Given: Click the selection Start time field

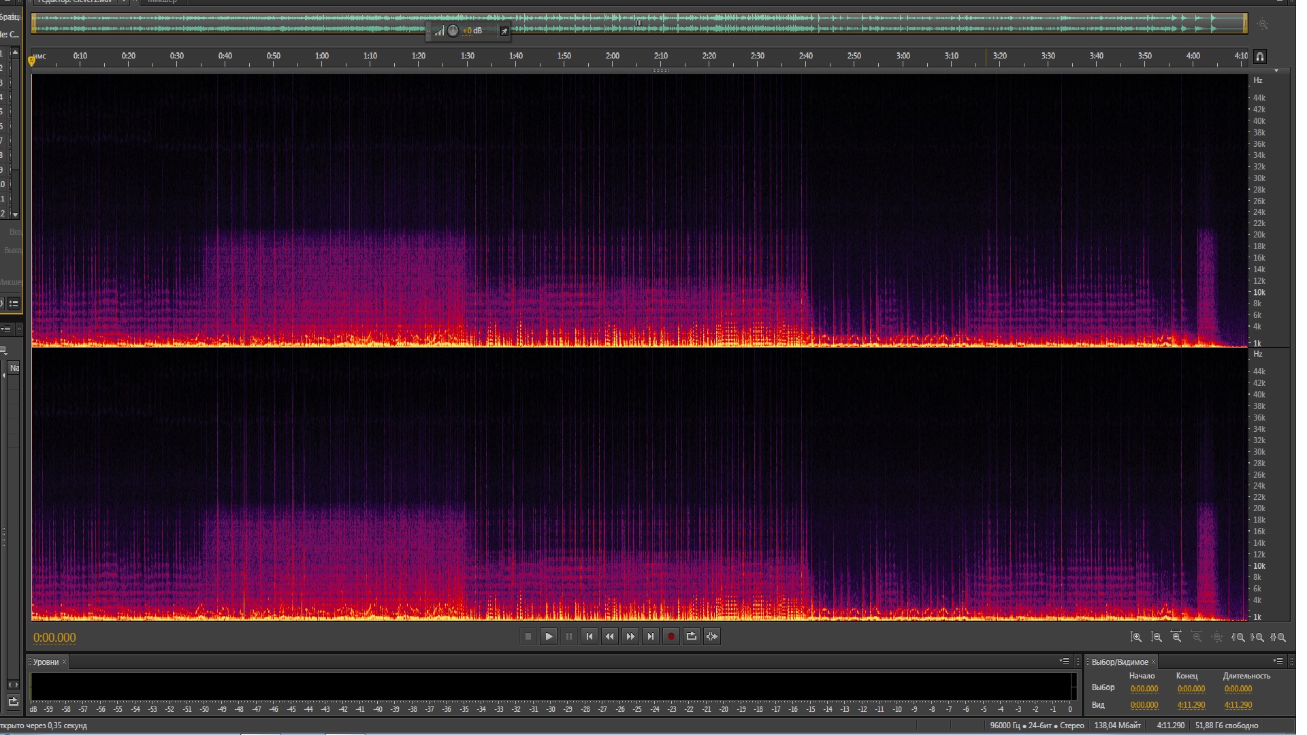Looking at the screenshot, I should 1144,689.
